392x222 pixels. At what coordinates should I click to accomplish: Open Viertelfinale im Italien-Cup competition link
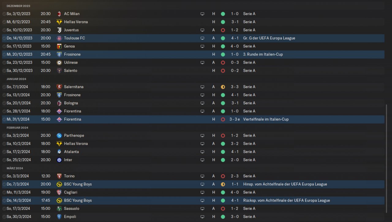coord(266,119)
